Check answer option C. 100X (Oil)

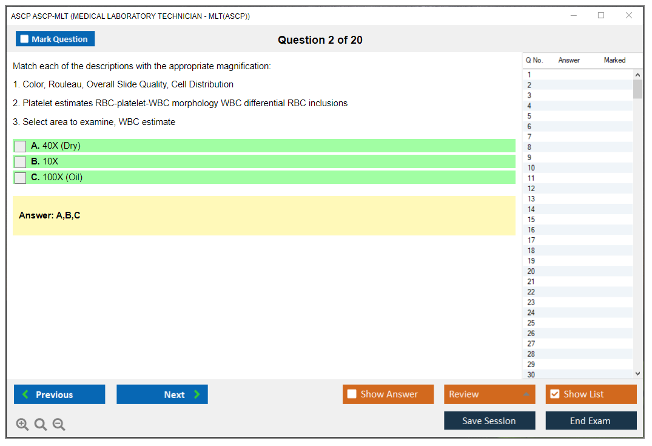point(21,178)
